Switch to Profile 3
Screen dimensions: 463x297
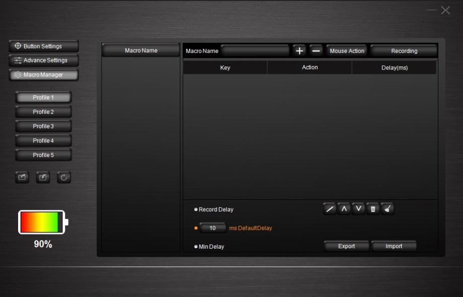point(43,126)
